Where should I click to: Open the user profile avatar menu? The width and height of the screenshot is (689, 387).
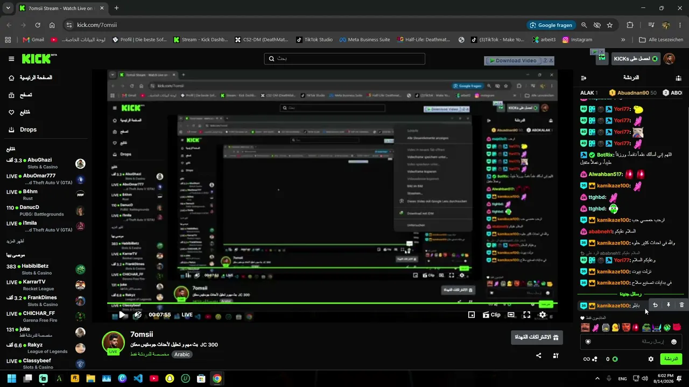[669, 59]
